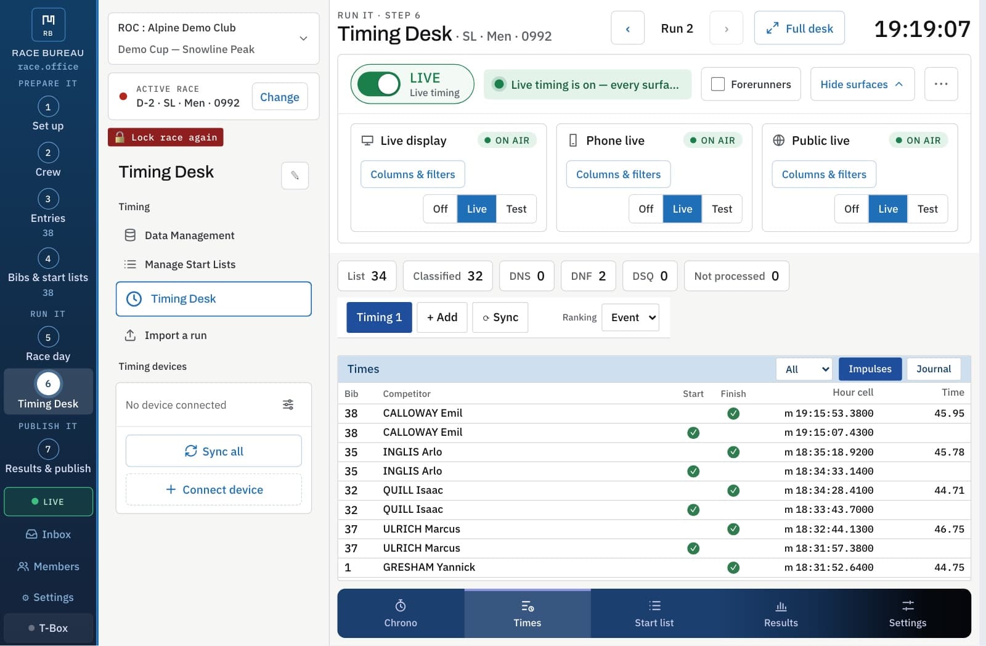
Task: Click the Sync all button
Action: [214, 451]
